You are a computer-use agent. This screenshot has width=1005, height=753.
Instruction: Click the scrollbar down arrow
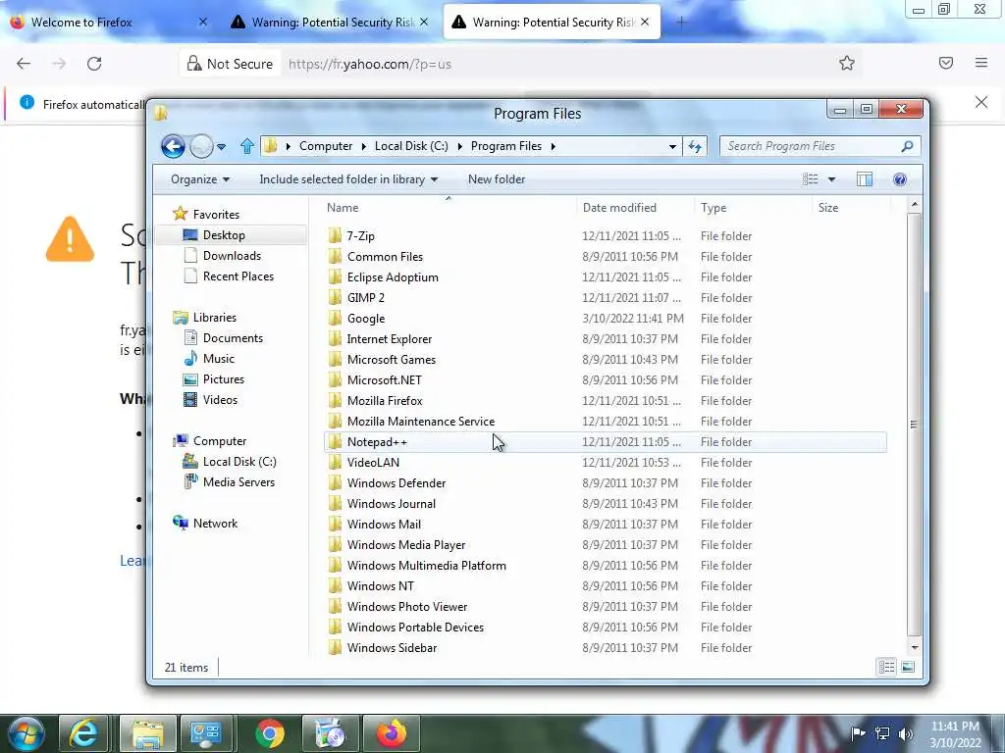[915, 648]
